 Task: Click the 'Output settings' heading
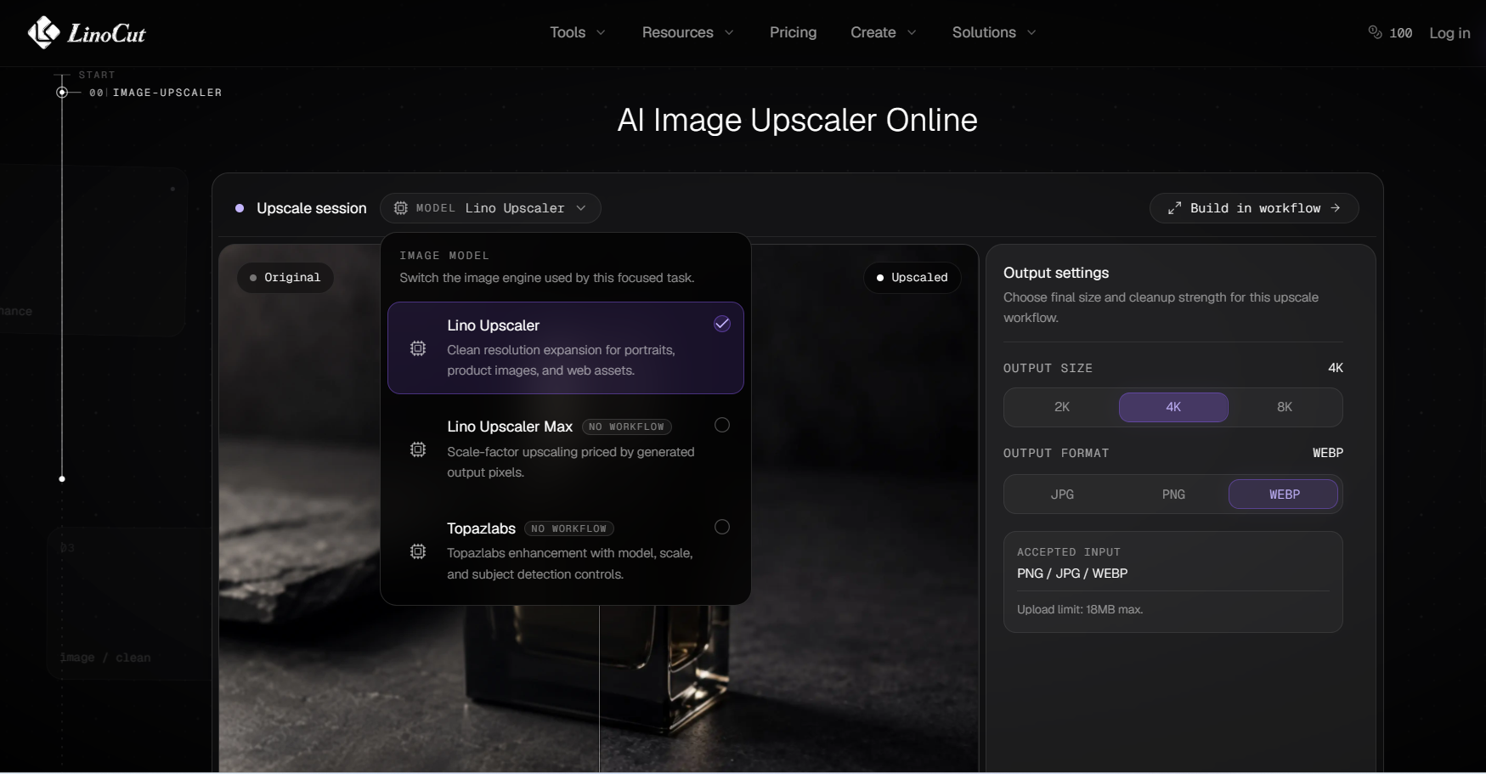1056,273
